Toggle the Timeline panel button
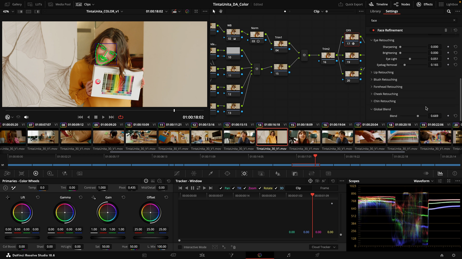 378,5
